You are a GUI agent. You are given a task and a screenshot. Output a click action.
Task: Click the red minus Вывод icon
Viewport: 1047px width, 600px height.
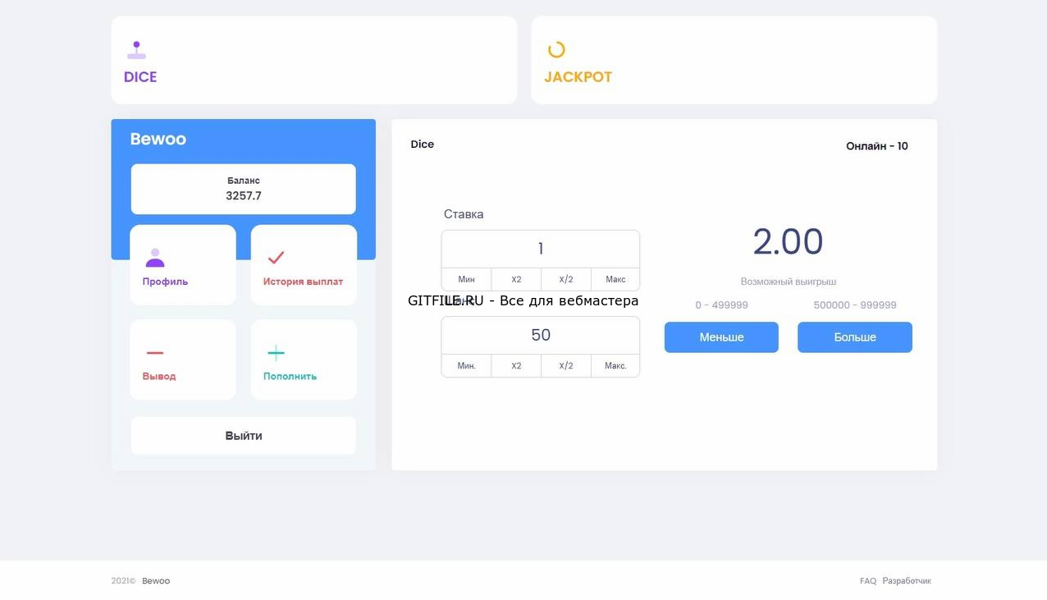tap(155, 353)
